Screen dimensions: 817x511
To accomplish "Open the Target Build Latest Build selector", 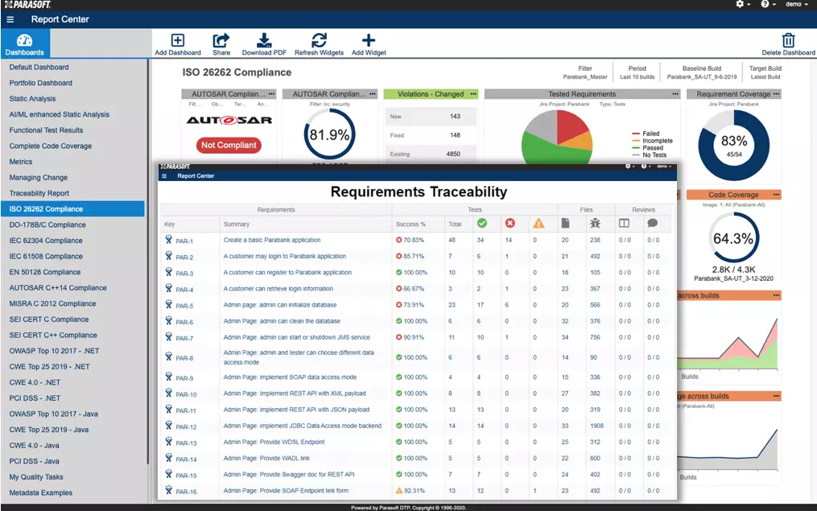I will [x=765, y=72].
